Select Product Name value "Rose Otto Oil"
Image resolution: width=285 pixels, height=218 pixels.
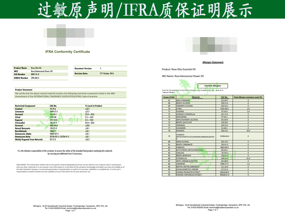click(36, 68)
